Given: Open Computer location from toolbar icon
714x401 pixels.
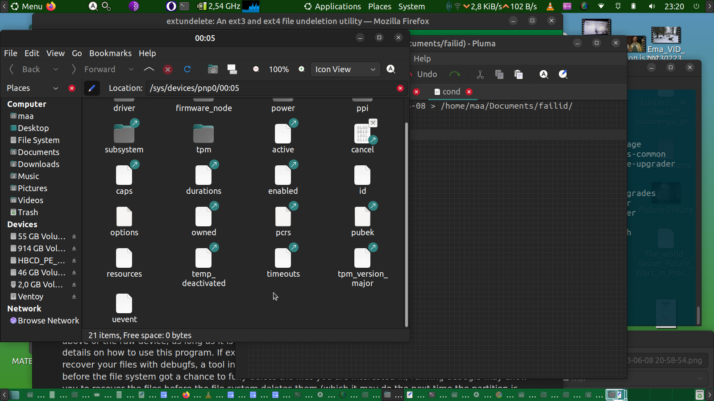Looking at the screenshot, I should tap(232, 69).
